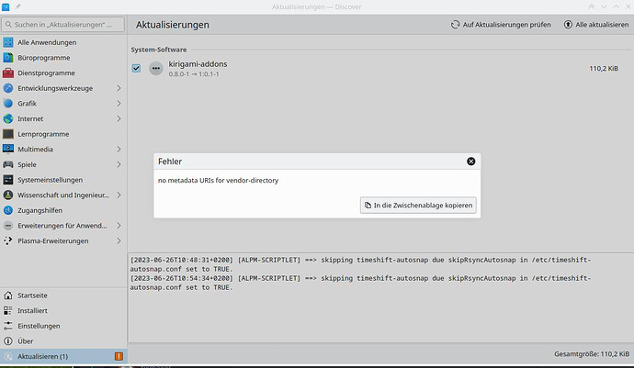Open Einstellungen sliders icon
The height and width of the screenshot is (368, 634).
(x=8, y=326)
